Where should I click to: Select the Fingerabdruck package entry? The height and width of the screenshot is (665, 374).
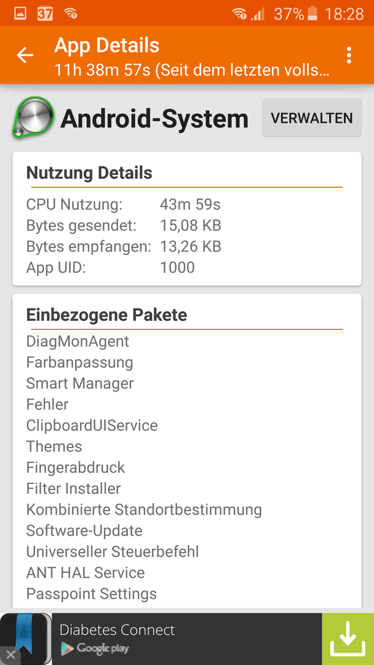(x=76, y=467)
